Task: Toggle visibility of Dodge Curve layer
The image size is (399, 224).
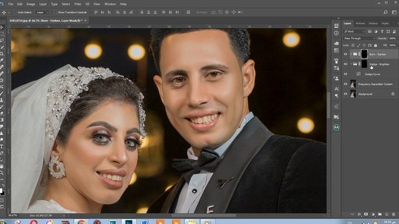Action: point(345,74)
